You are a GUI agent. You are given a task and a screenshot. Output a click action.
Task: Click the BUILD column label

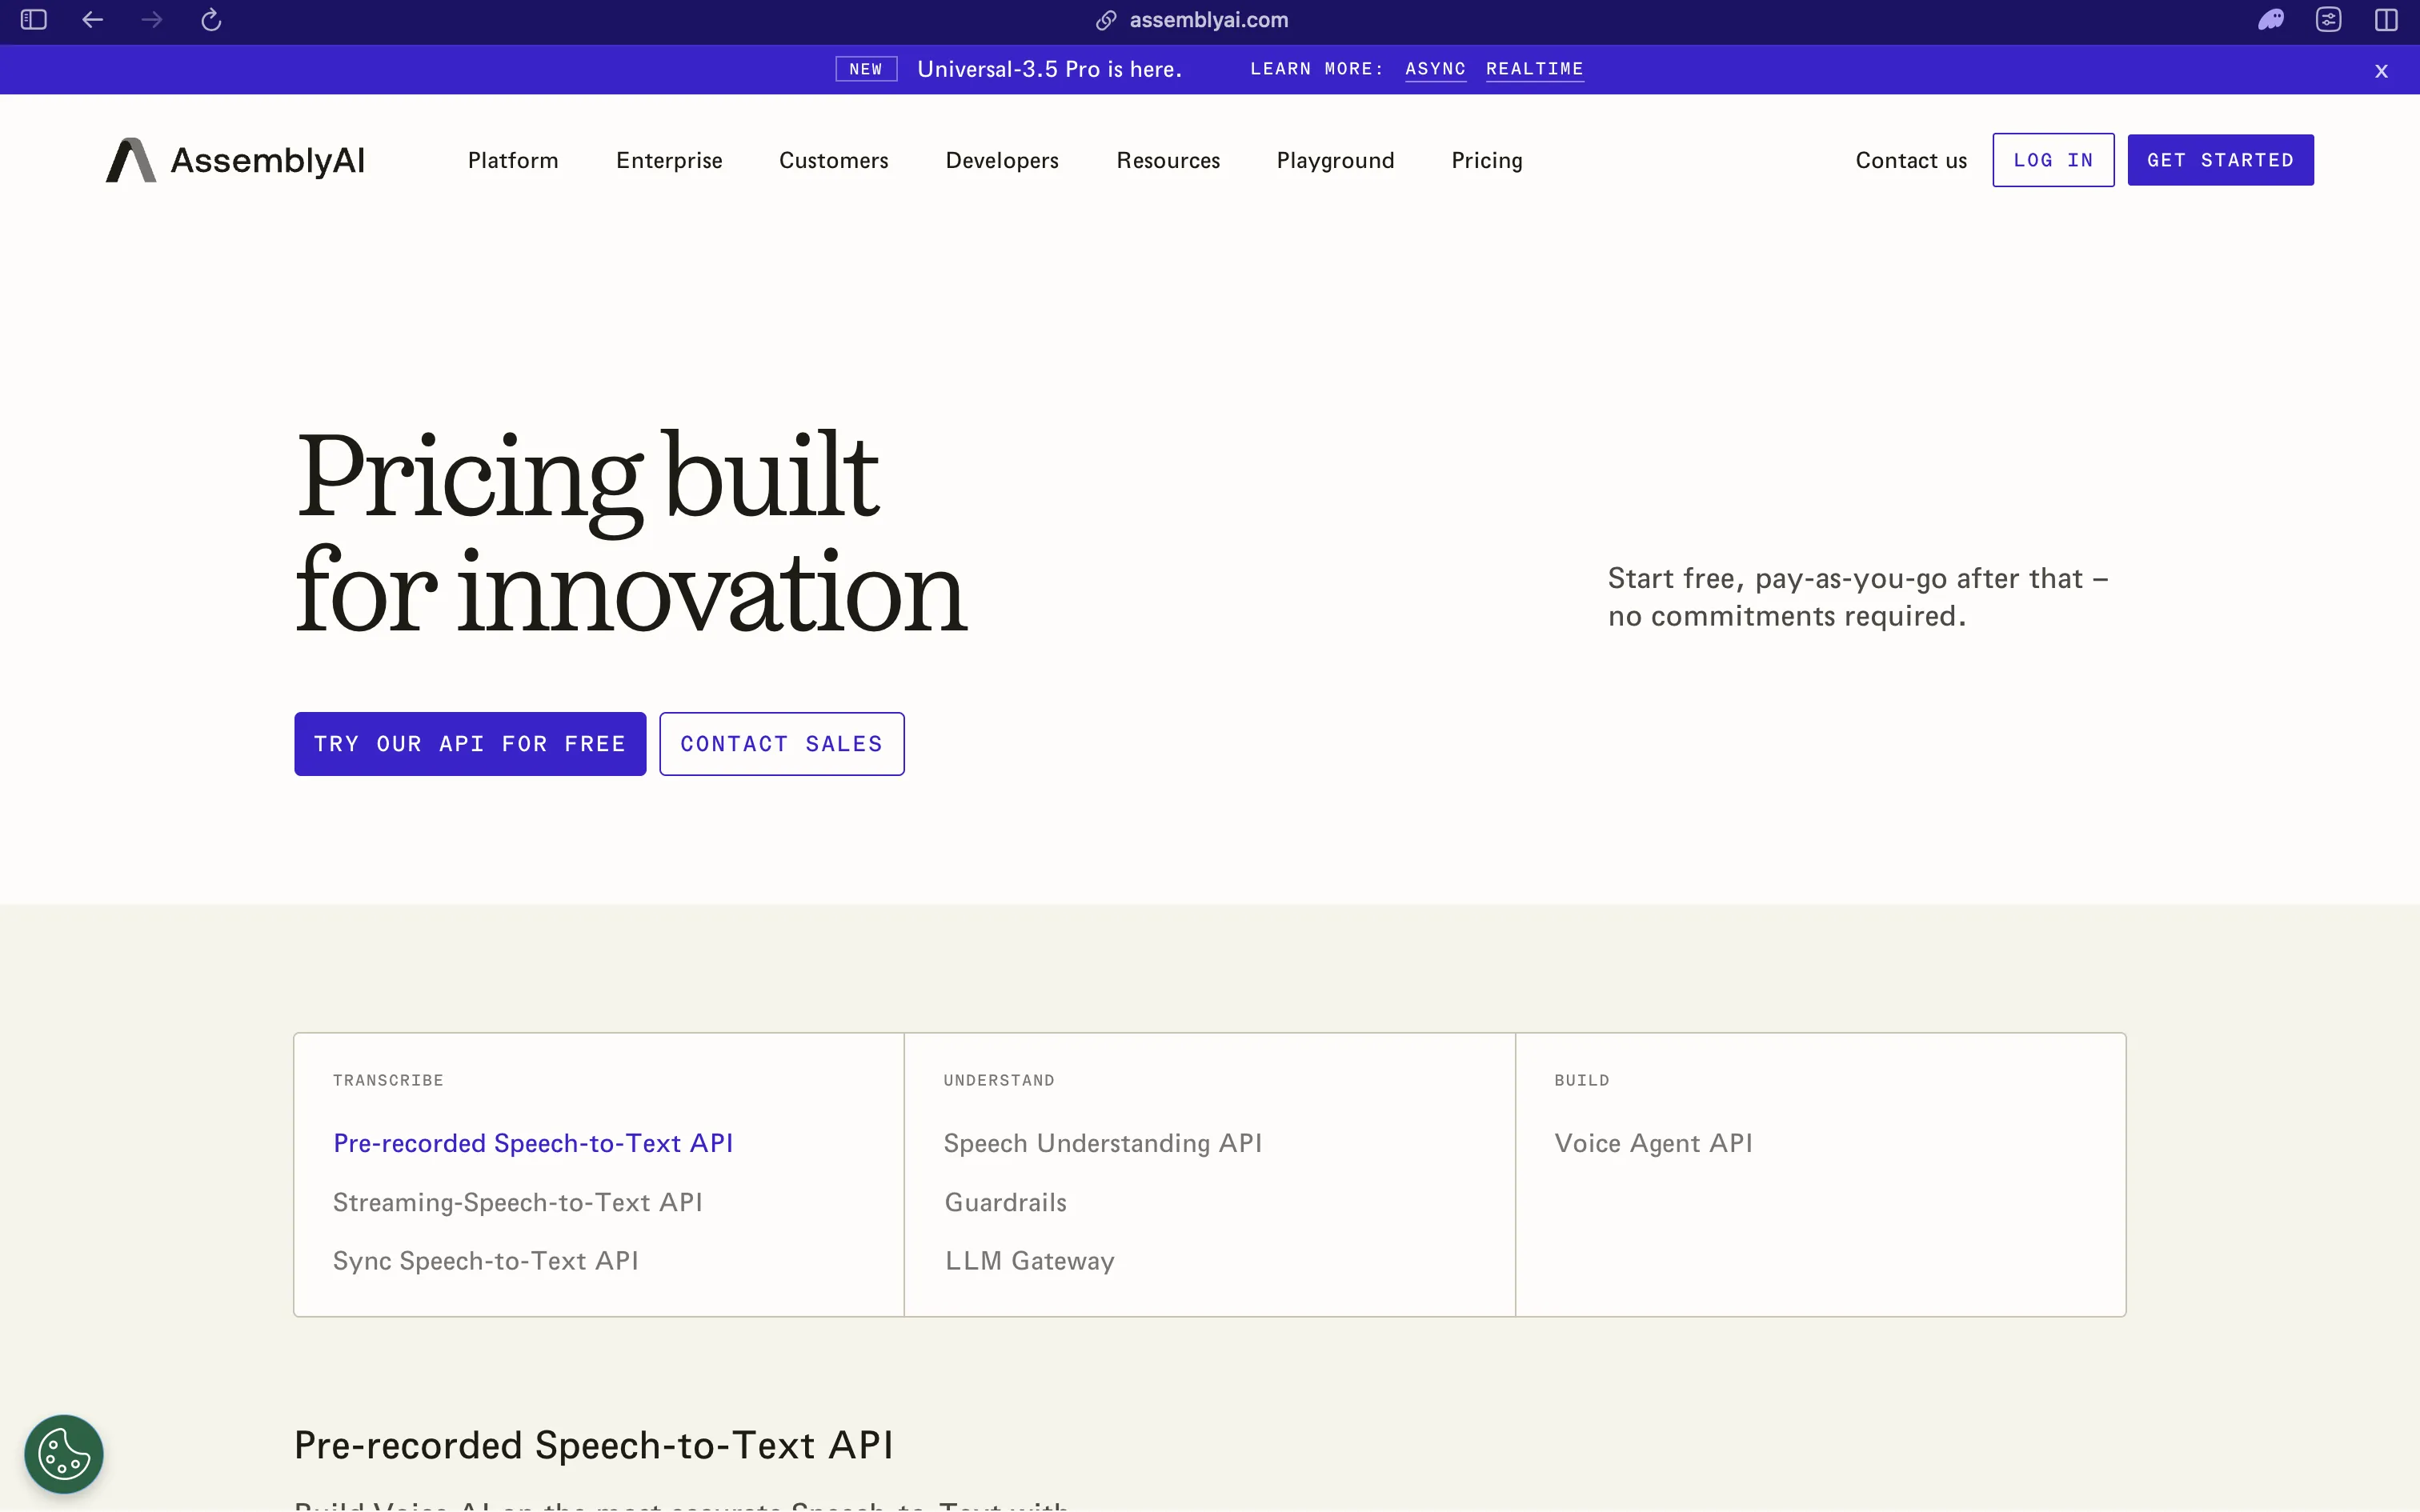tap(1582, 1080)
